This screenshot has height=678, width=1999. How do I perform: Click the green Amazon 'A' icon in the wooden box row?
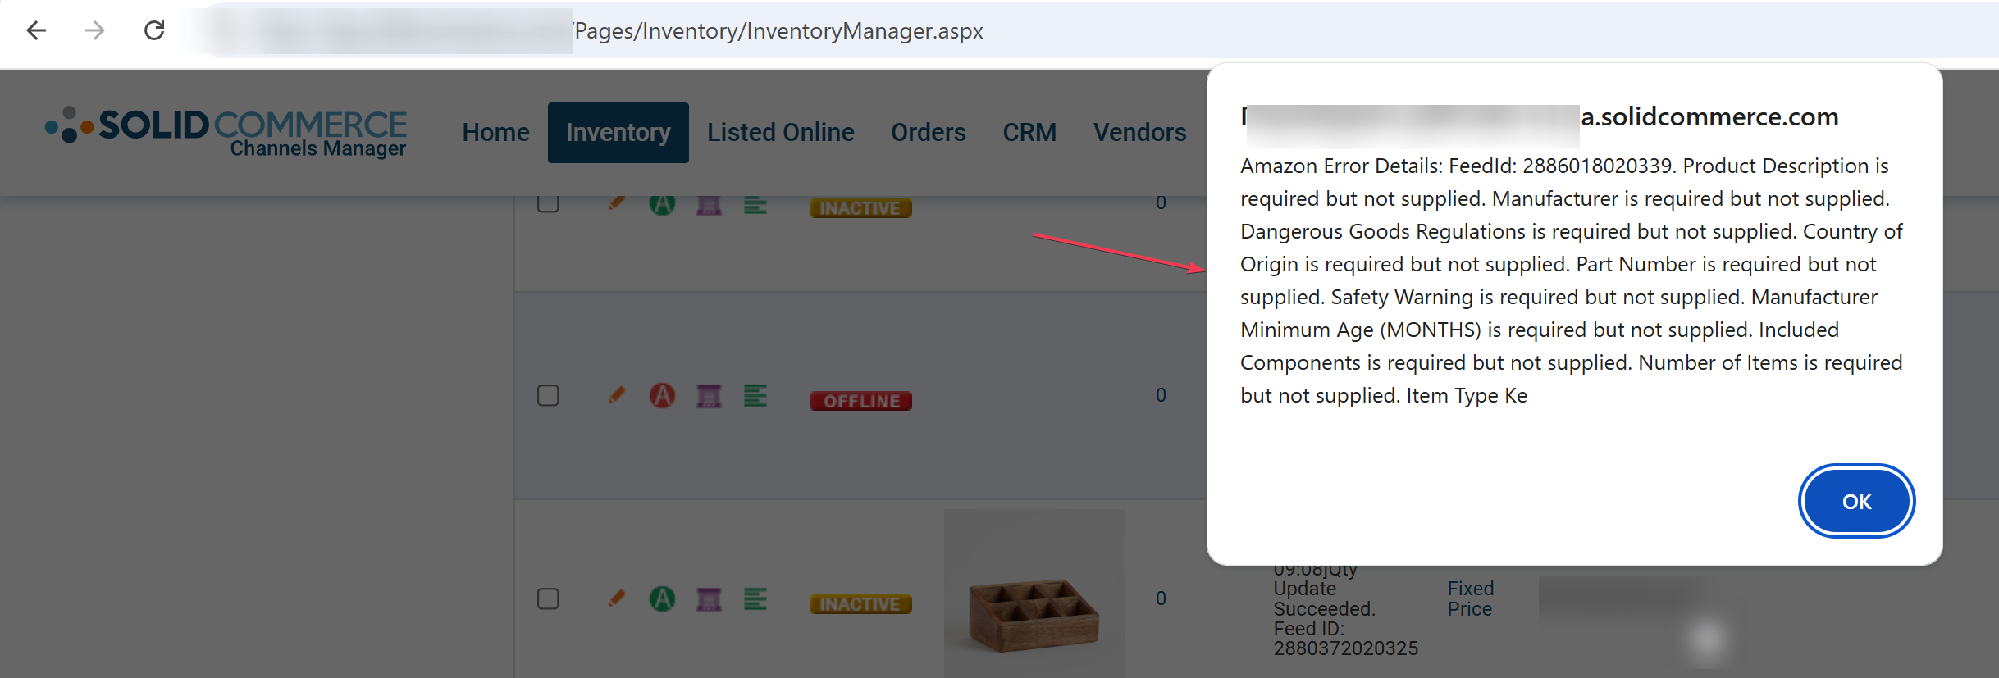click(x=663, y=599)
